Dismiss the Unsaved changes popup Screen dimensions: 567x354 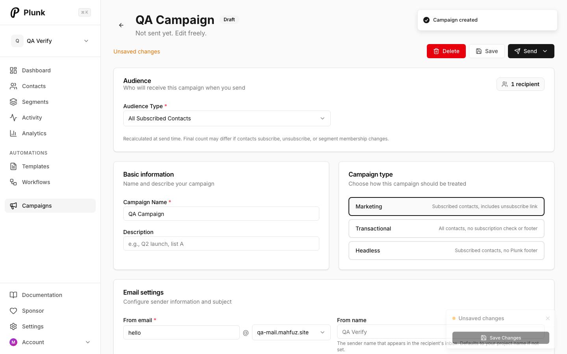[548, 318]
